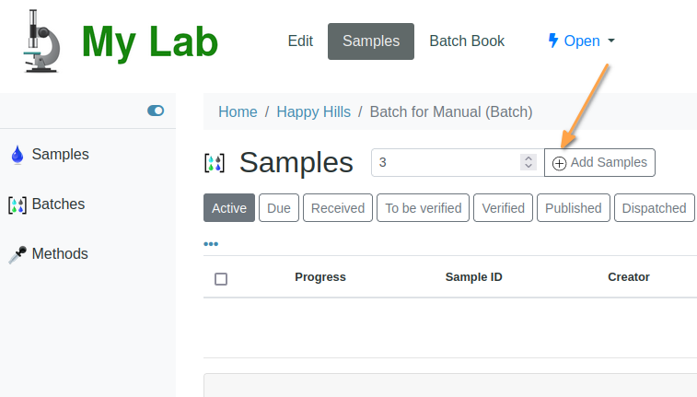
Task: Click the lightning bolt Open icon
Action: coord(553,41)
